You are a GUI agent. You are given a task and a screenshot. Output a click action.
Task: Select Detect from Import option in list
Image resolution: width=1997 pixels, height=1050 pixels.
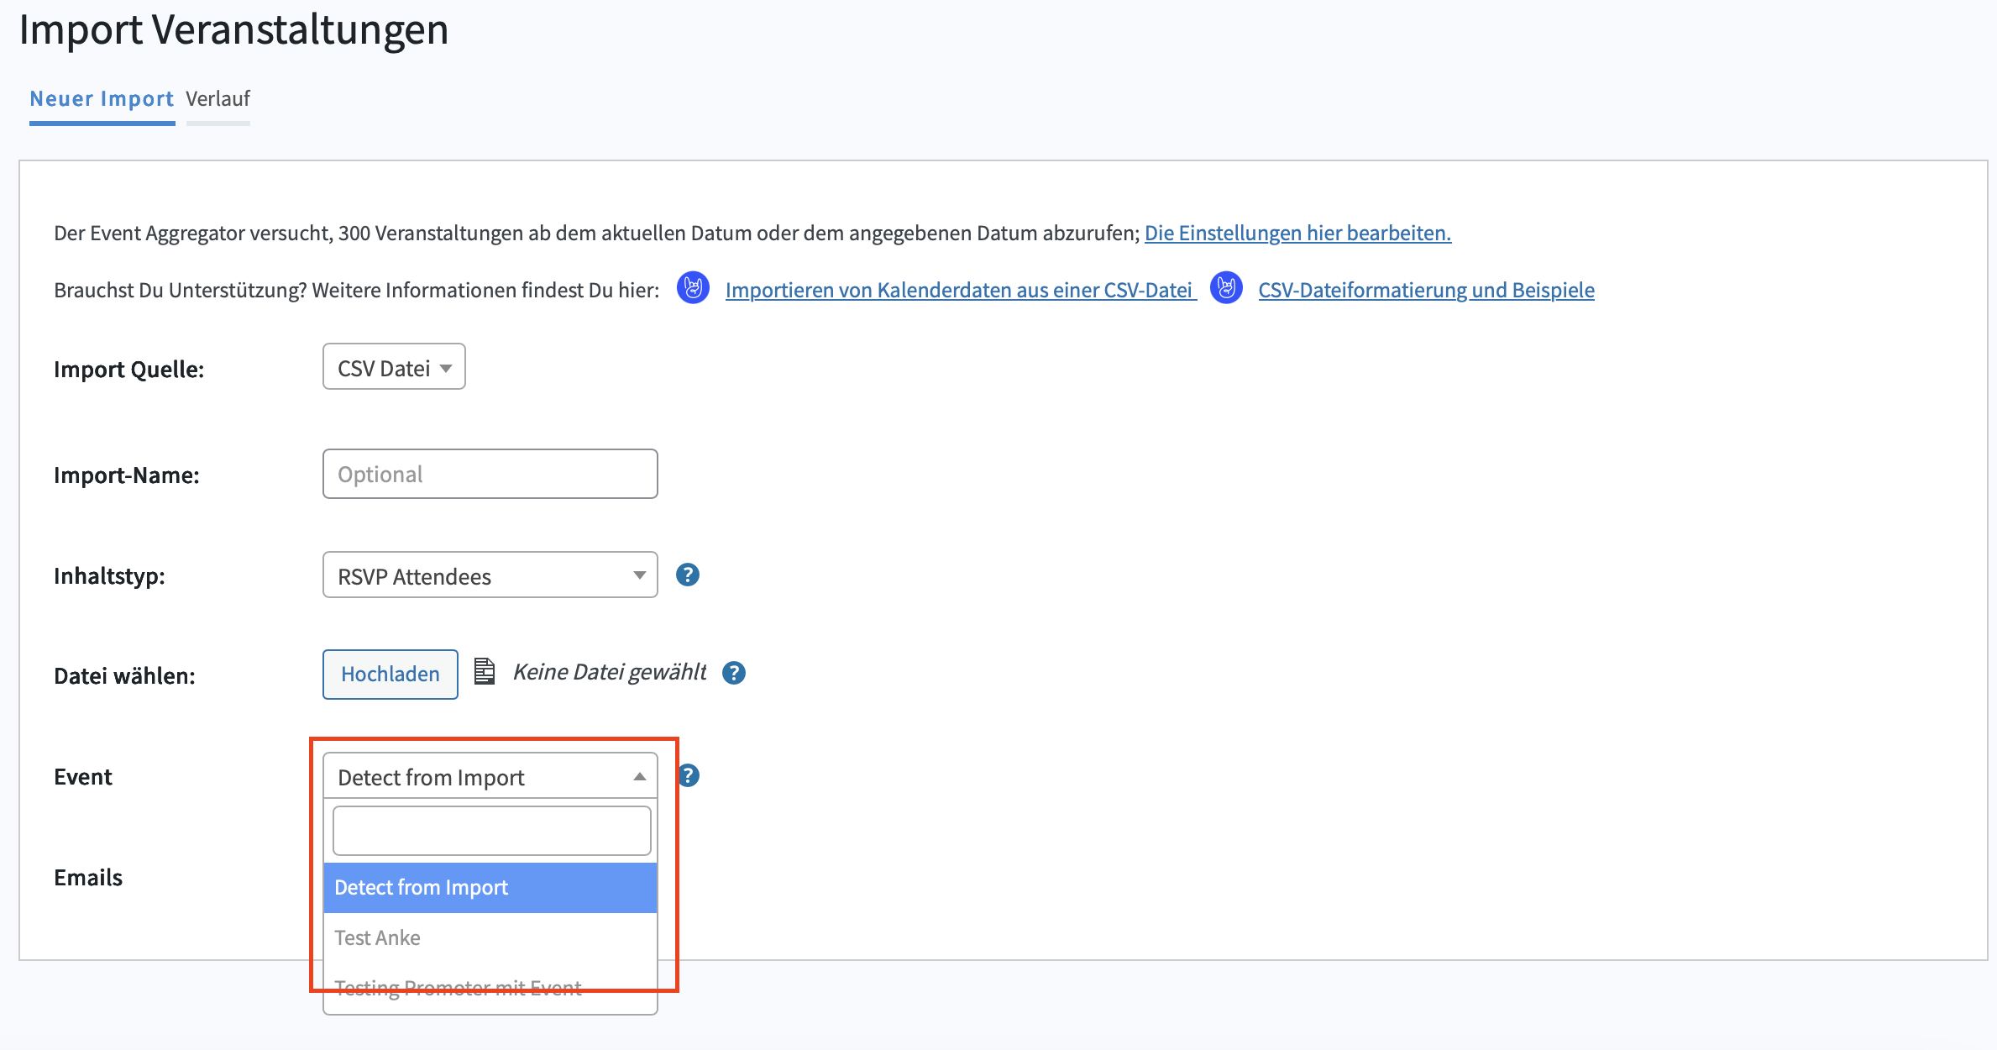(x=490, y=888)
